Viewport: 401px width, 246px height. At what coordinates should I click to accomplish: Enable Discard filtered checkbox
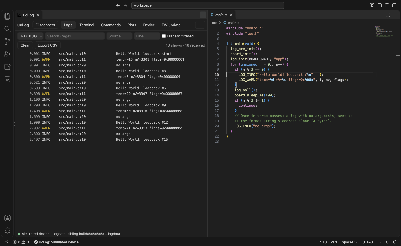(x=164, y=36)
